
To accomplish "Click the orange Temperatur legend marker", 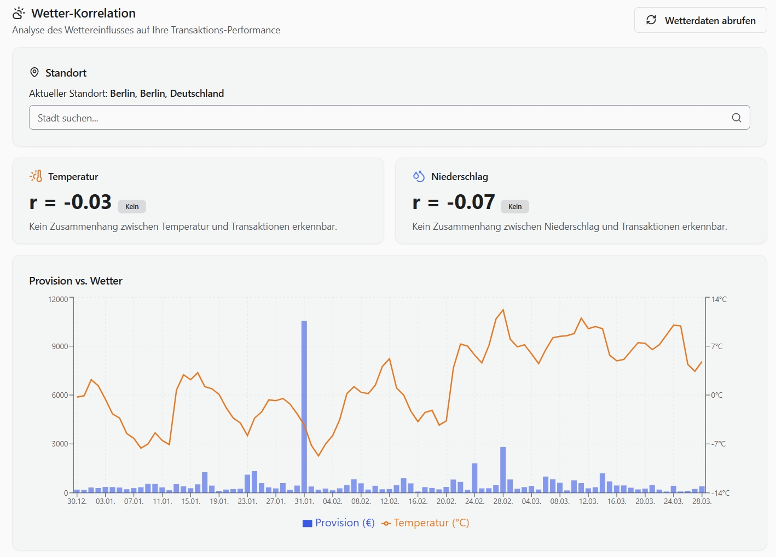I will click(386, 523).
